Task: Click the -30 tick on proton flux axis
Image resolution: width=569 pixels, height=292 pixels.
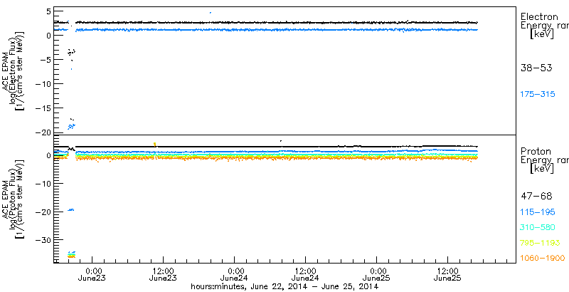Action: click(x=42, y=240)
